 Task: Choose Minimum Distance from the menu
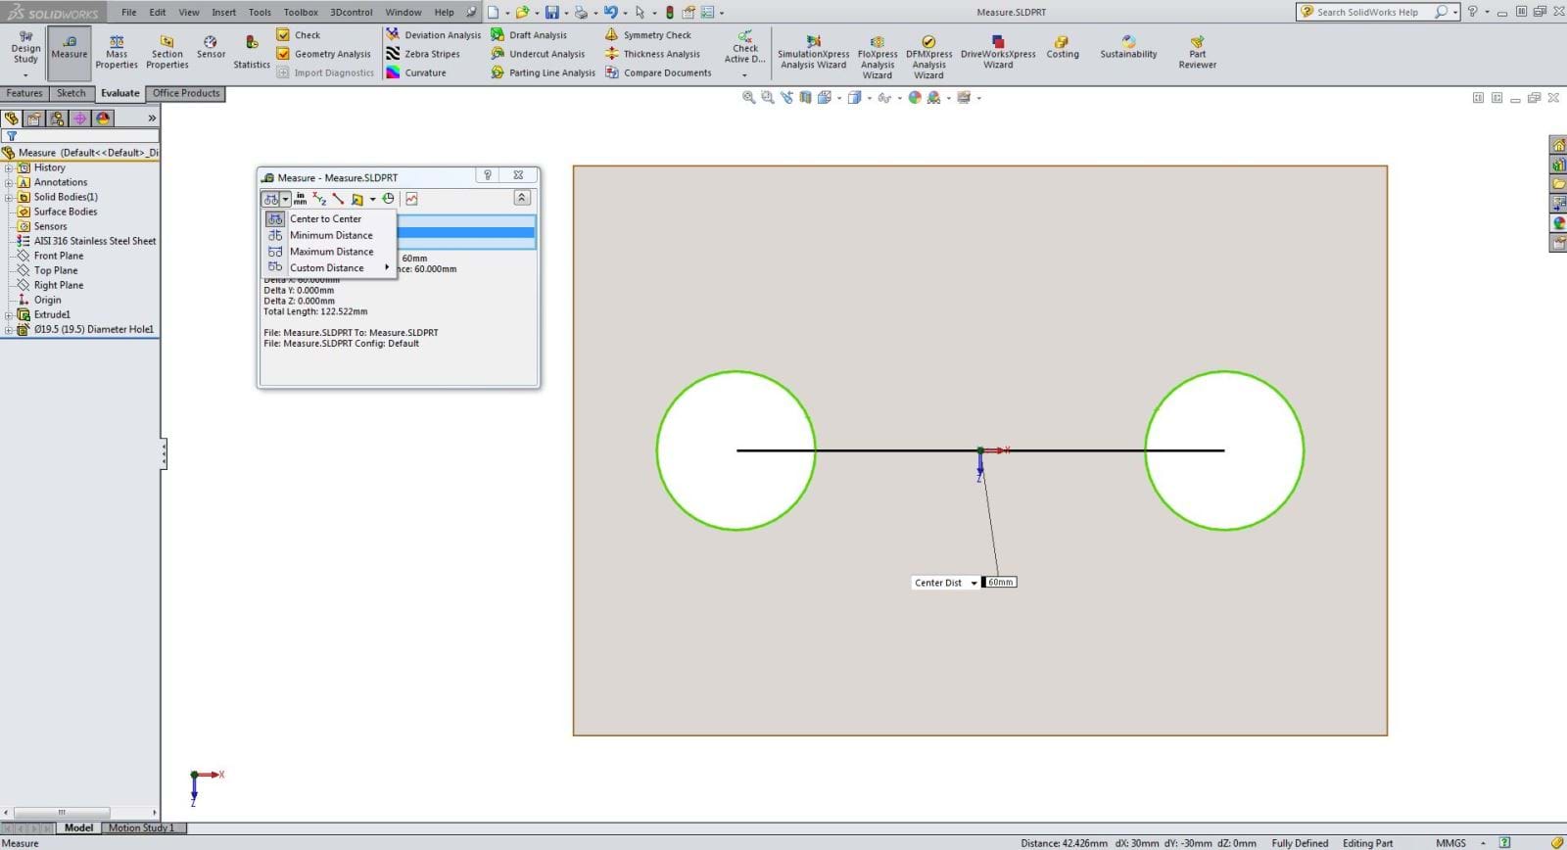click(x=331, y=235)
